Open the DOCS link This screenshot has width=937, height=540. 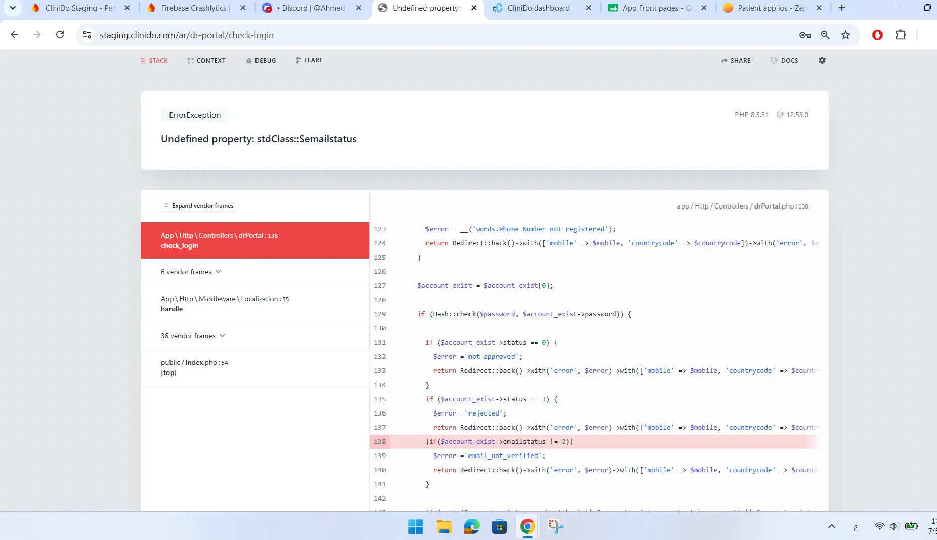(784, 60)
